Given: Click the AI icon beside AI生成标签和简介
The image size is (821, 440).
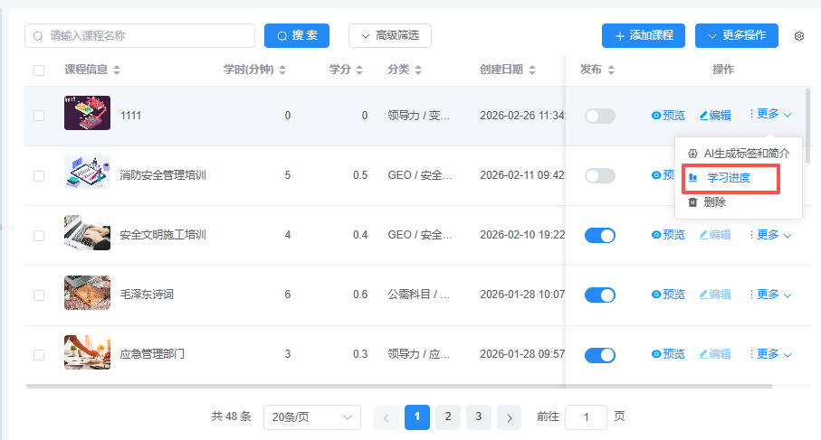Looking at the screenshot, I should pos(692,154).
